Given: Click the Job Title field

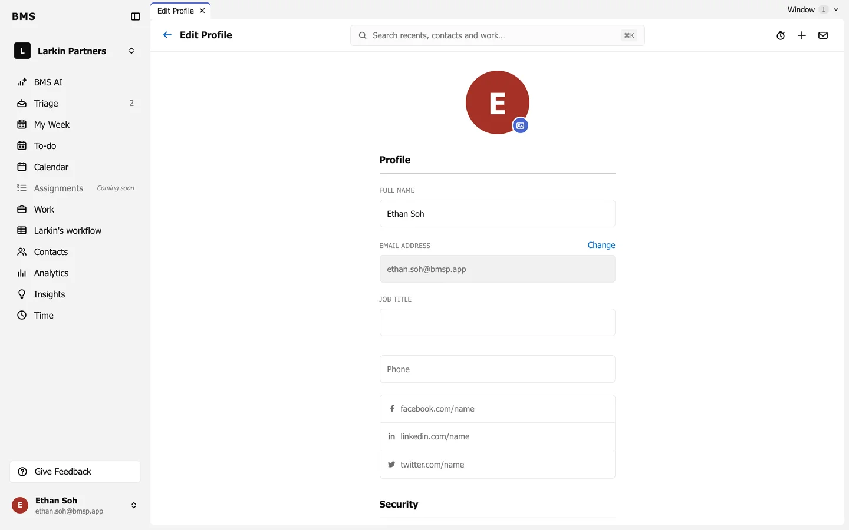Looking at the screenshot, I should coord(498,323).
